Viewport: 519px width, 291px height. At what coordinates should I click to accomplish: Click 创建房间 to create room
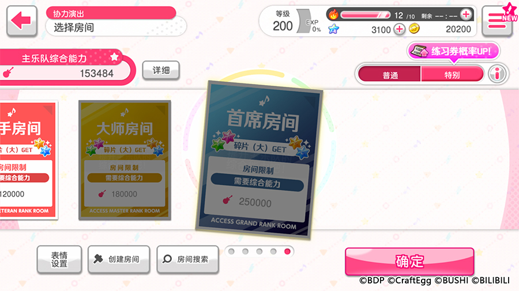tap(119, 259)
